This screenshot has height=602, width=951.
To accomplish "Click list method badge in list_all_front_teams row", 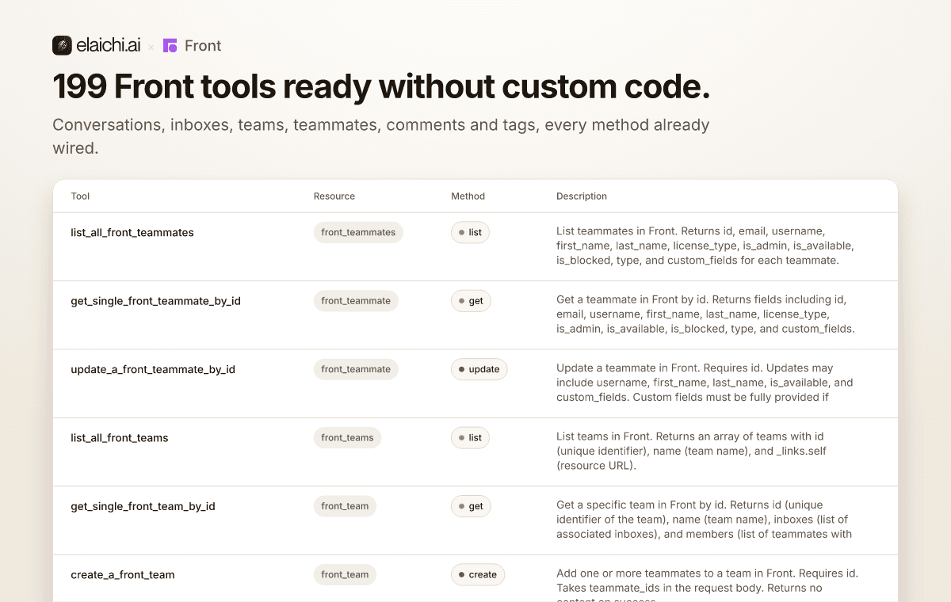I will click(470, 438).
